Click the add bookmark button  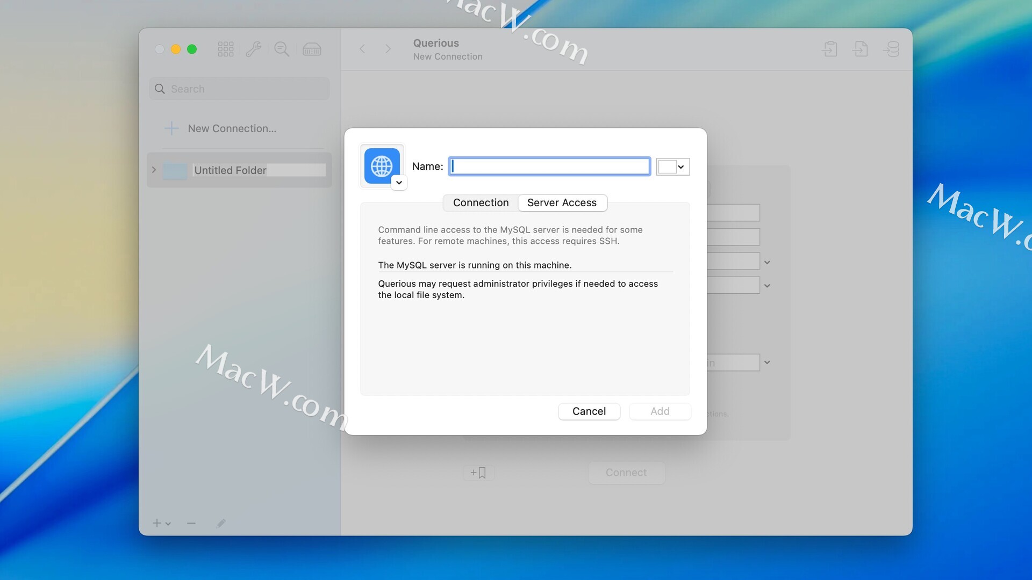pos(478,473)
